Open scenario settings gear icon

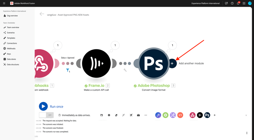coord(109,115)
